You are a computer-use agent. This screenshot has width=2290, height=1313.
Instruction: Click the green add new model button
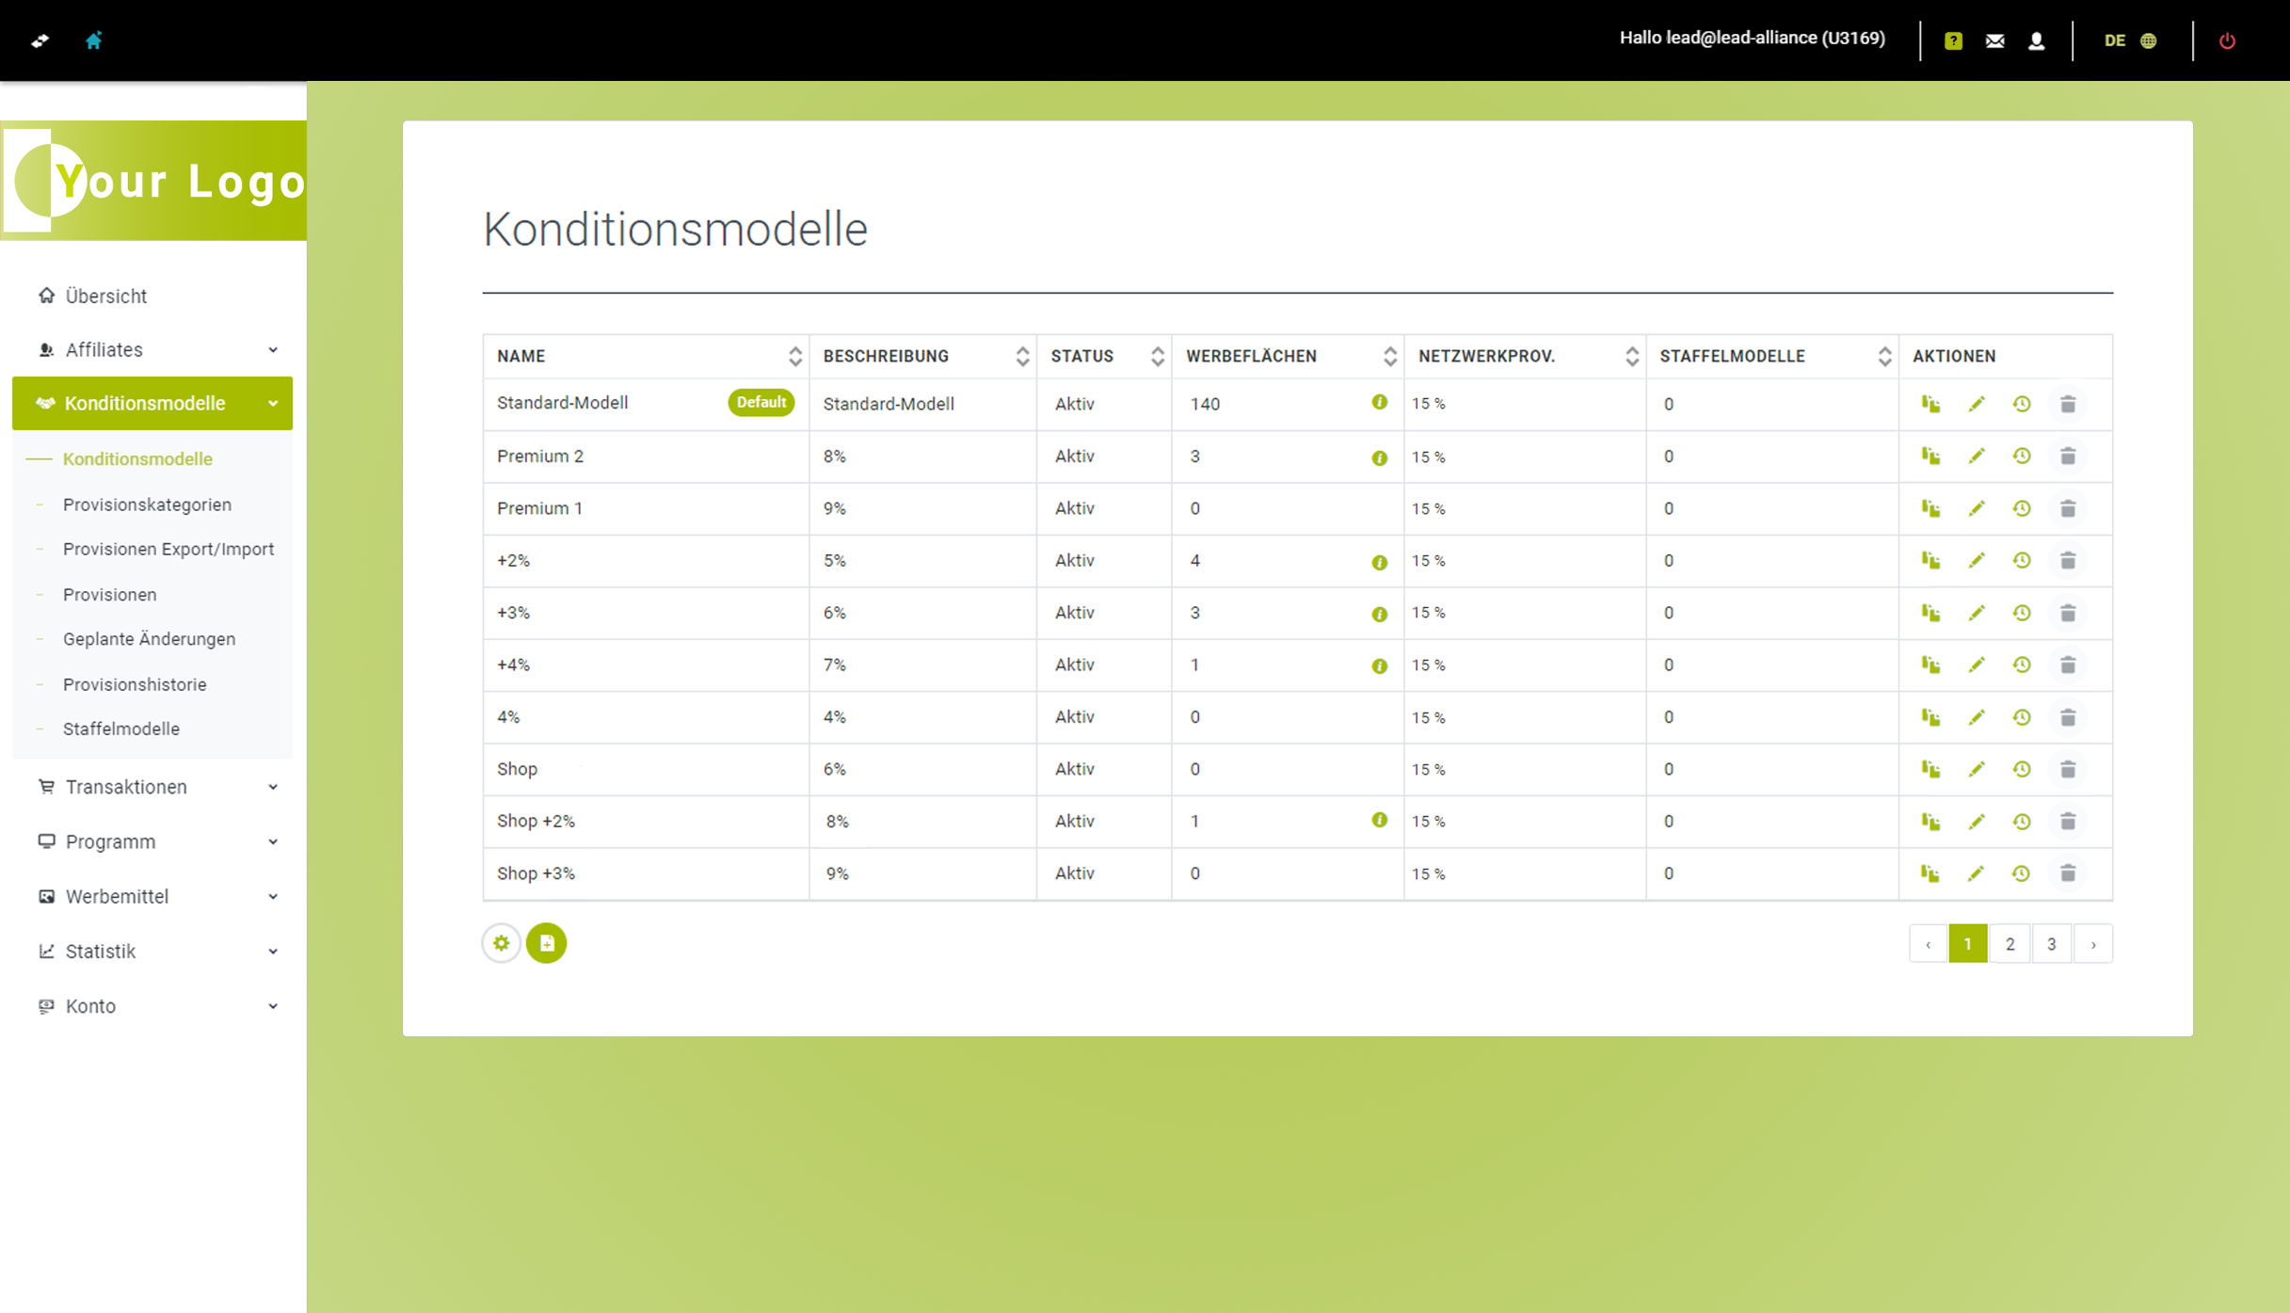coord(546,943)
